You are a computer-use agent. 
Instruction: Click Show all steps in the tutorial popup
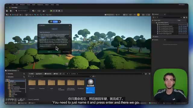66,52
